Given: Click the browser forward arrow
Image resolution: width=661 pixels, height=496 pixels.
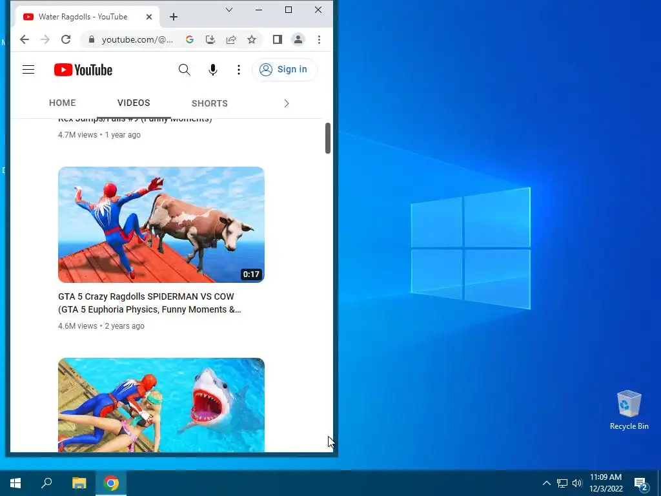Looking at the screenshot, I should coord(45,39).
